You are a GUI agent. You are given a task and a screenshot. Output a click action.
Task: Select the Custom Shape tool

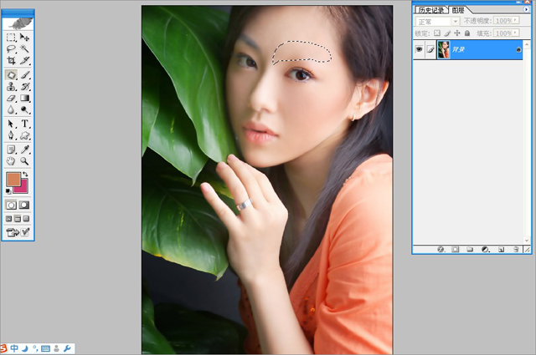24,135
